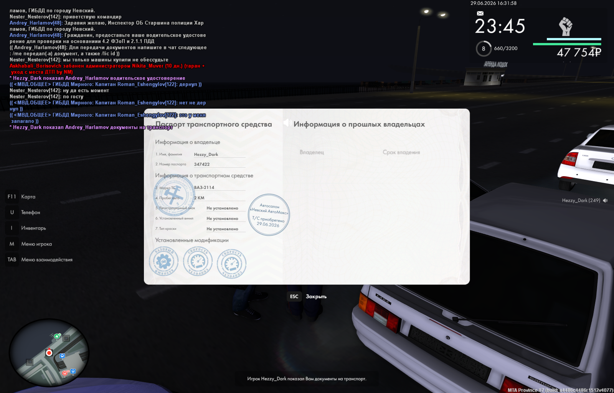This screenshot has width=614, height=393.
Task: Click the chat line 'мы только машины купили не обессудьте'
Action: click(x=89, y=60)
